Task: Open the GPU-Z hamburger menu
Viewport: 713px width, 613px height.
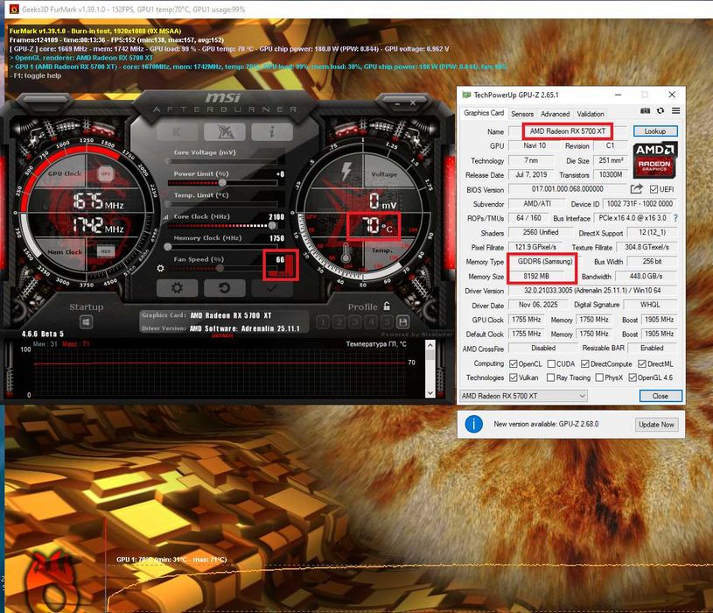Action: click(x=676, y=110)
